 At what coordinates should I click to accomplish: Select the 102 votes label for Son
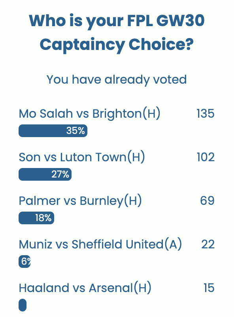coord(205,157)
